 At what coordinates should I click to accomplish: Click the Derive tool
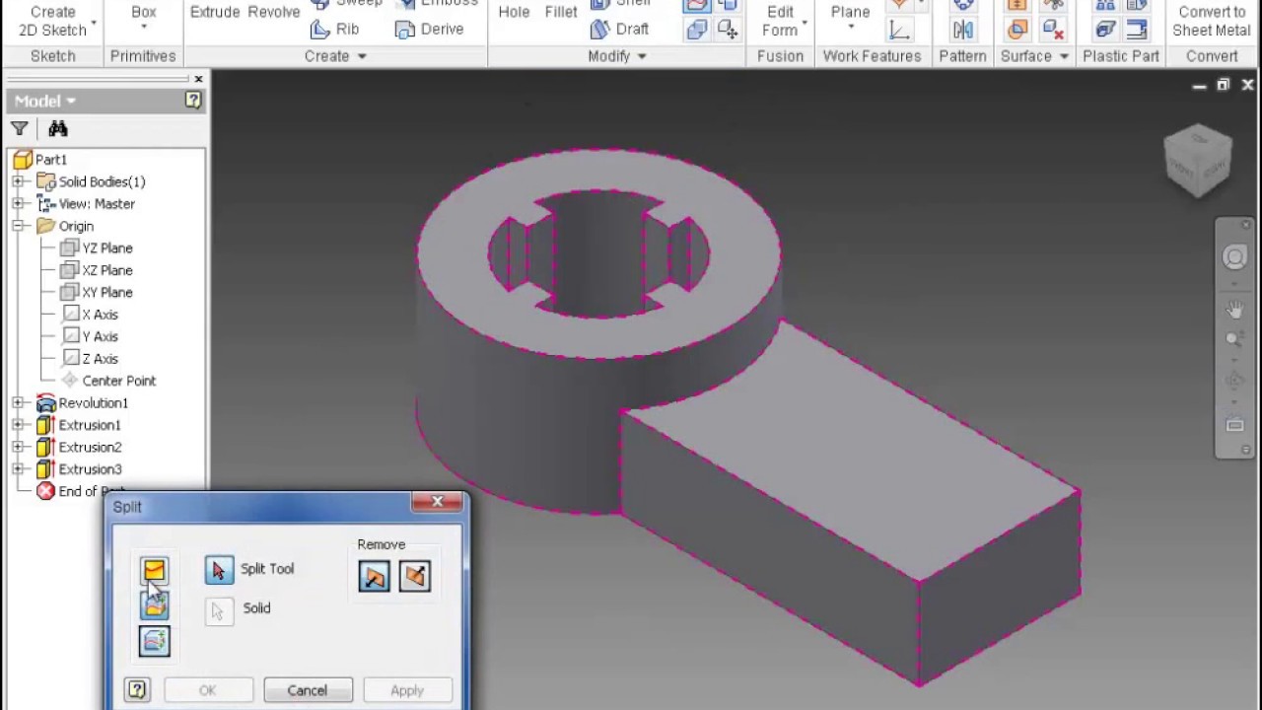(429, 30)
